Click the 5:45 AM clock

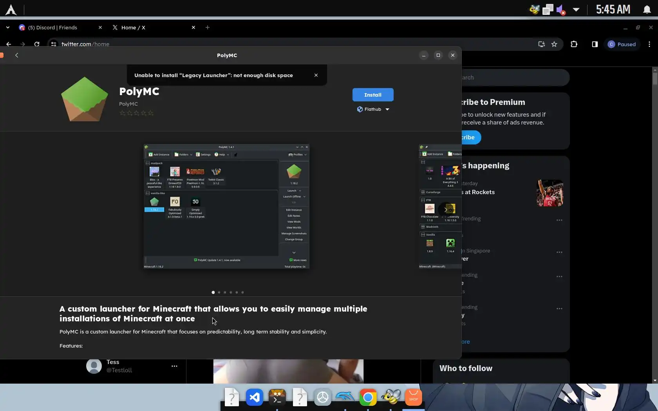click(613, 9)
